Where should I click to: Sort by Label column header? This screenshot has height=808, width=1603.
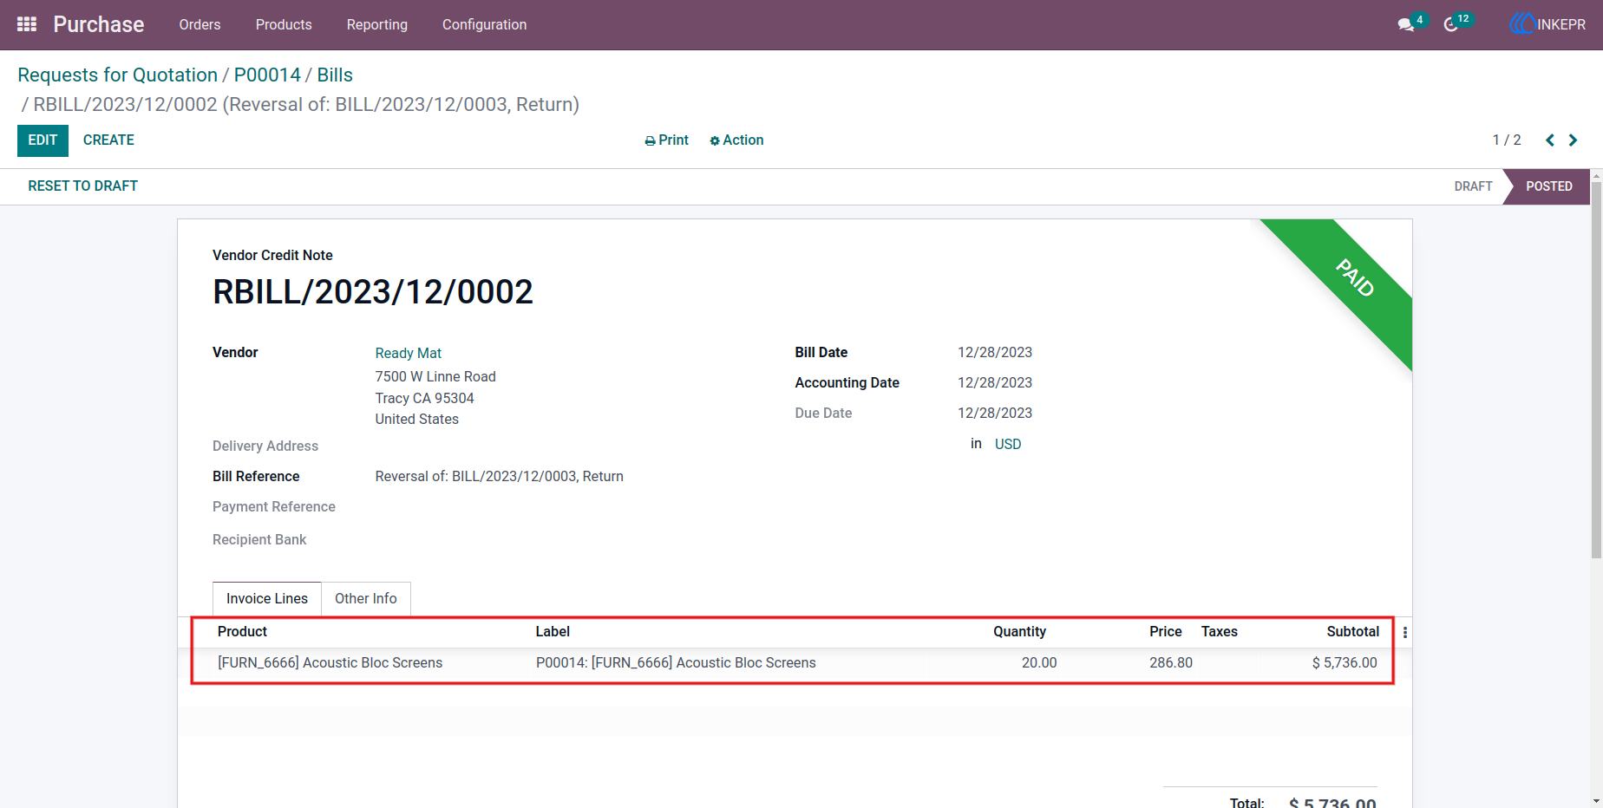coord(553,632)
